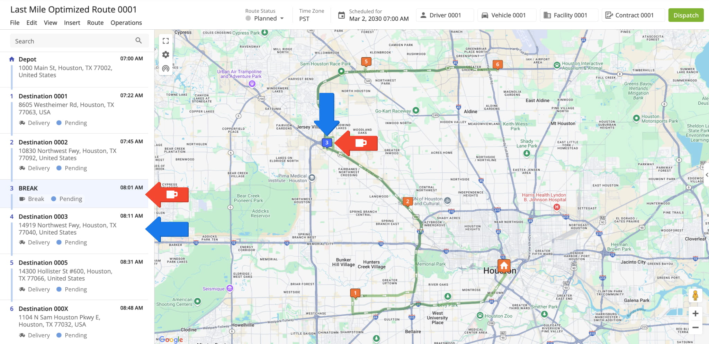Open the Insert menu

pyautogui.click(x=72, y=23)
